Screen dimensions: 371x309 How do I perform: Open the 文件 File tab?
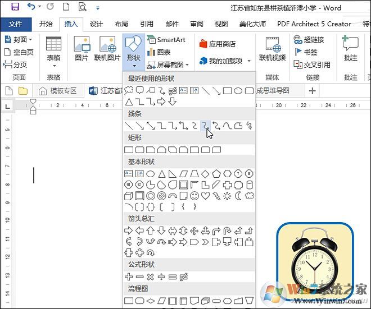tap(16, 24)
